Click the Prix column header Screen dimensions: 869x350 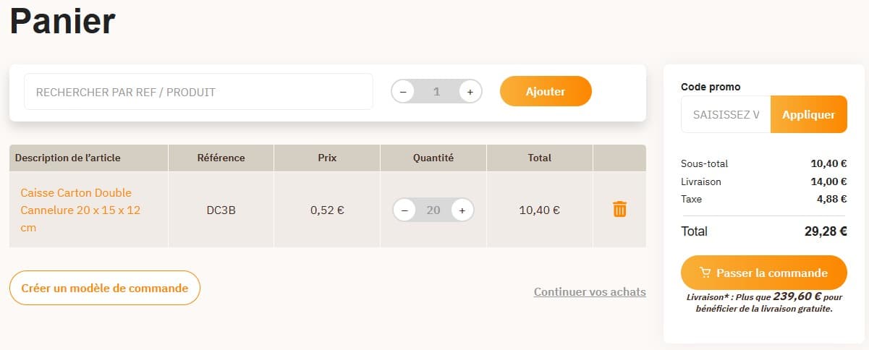click(x=327, y=158)
